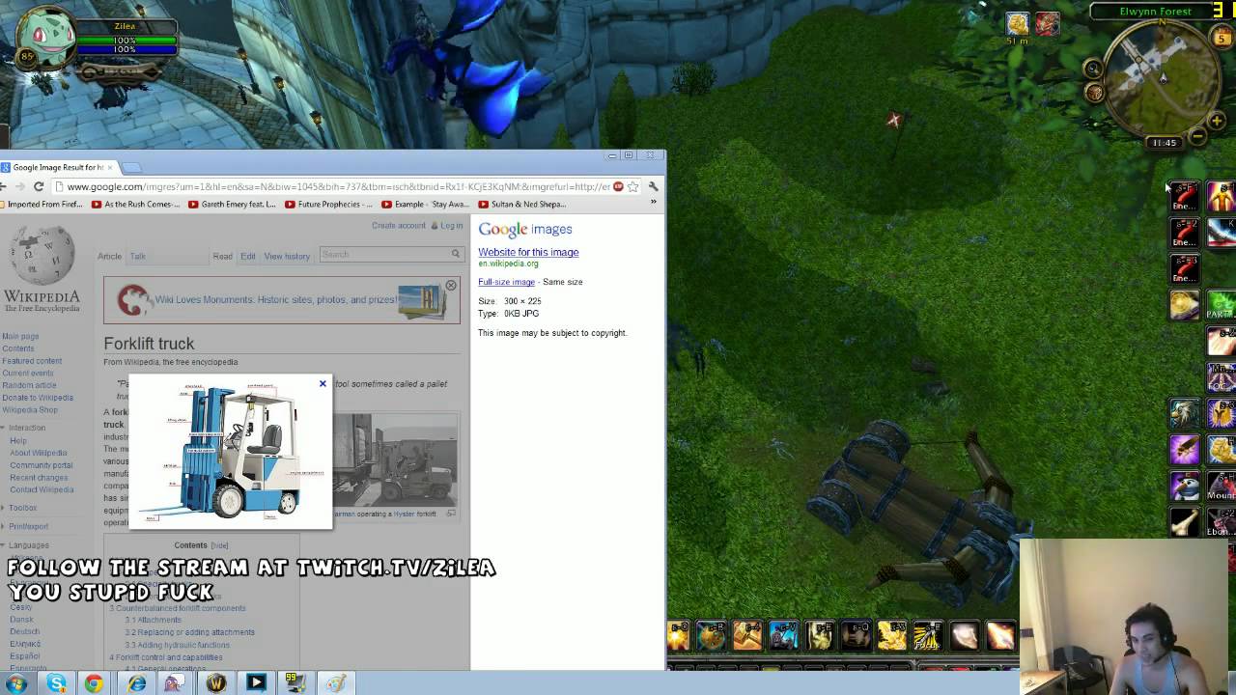Open the 'Full-size image' link
1236x695 pixels.
click(506, 282)
